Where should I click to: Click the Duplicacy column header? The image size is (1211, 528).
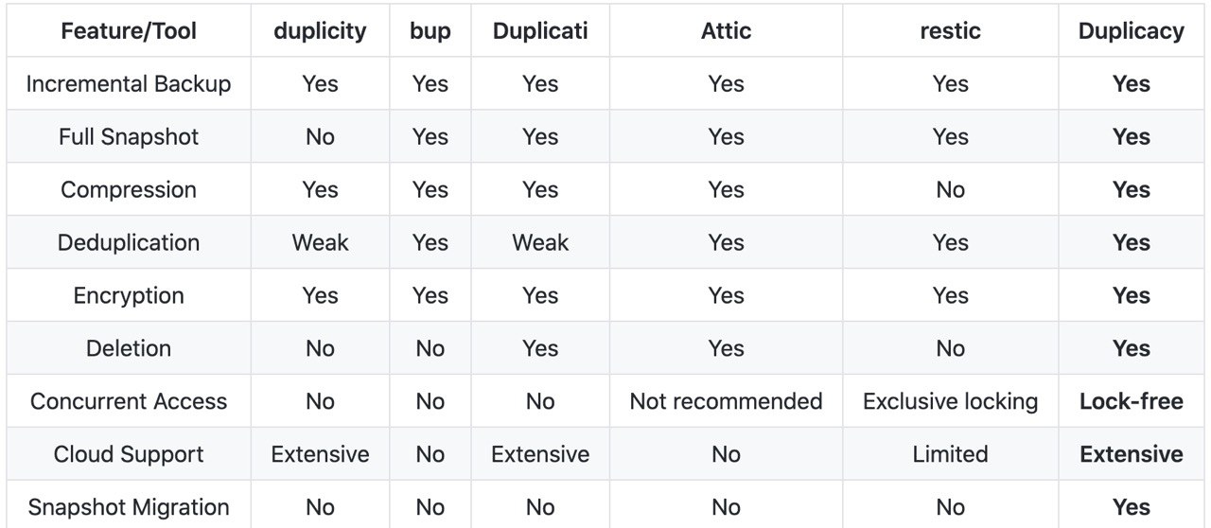tap(1132, 31)
